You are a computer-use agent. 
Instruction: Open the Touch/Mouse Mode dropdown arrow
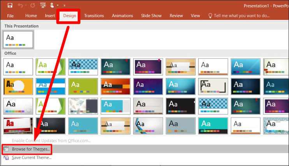click(x=58, y=5)
